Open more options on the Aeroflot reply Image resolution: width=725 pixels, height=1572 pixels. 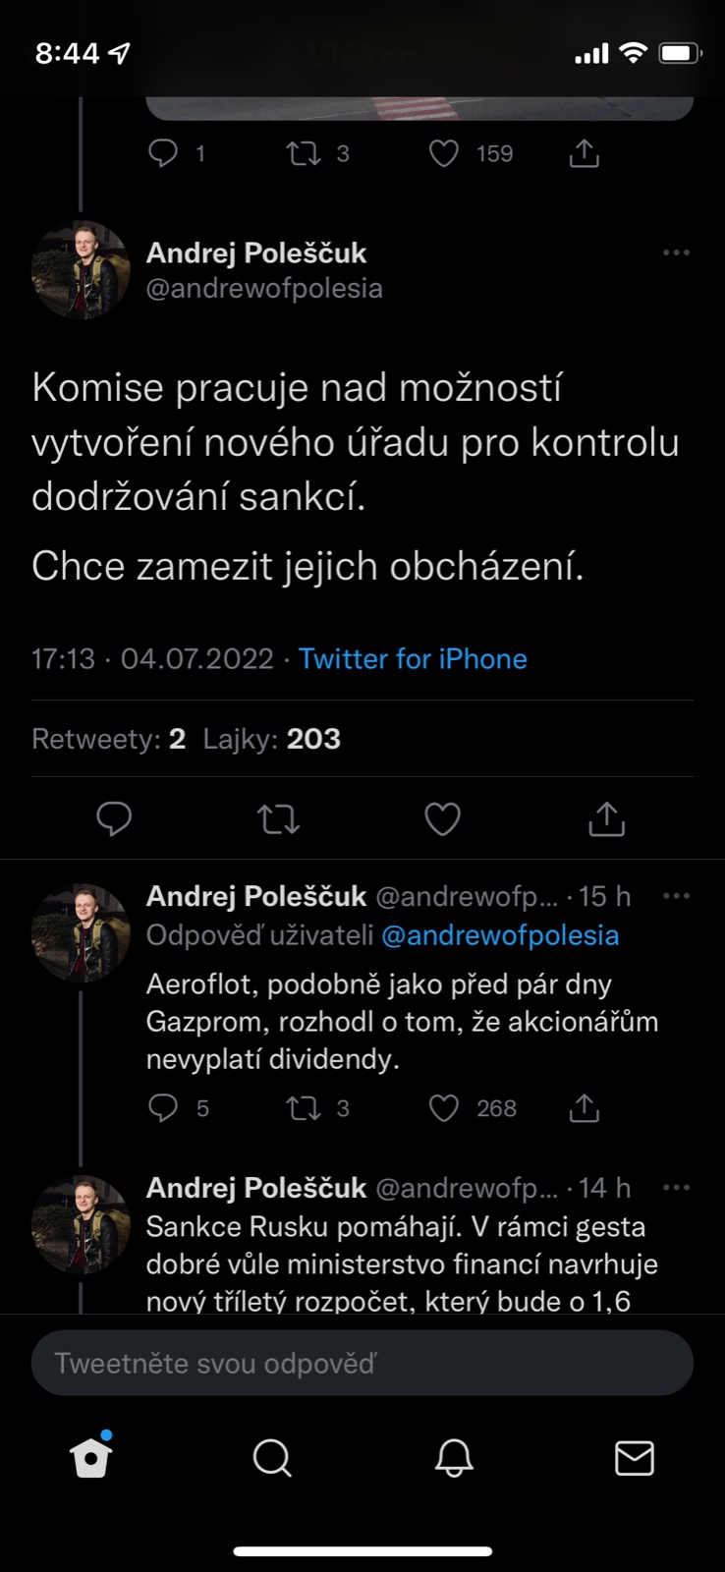(676, 896)
